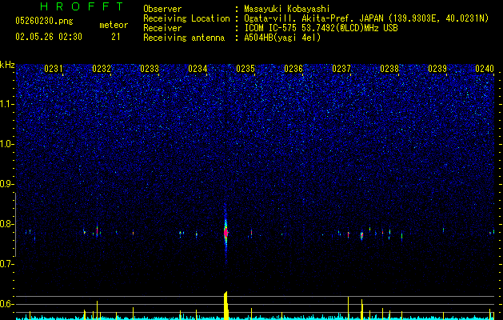The image size is (503, 320).
Task: Click the 0239 time marker
Action: click(x=437, y=69)
